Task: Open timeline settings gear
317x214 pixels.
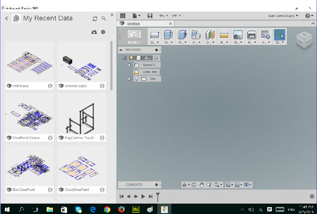Action: pyautogui.click(x=312, y=196)
